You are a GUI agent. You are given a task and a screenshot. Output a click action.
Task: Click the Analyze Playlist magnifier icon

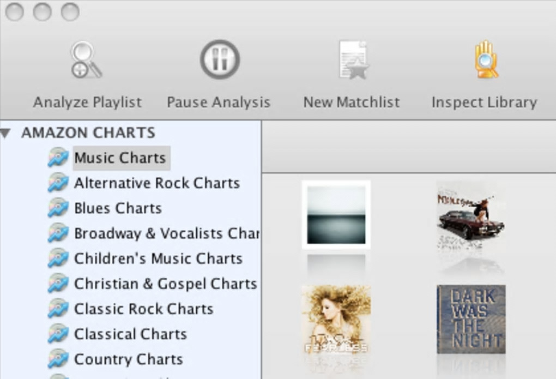pos(86,59)
